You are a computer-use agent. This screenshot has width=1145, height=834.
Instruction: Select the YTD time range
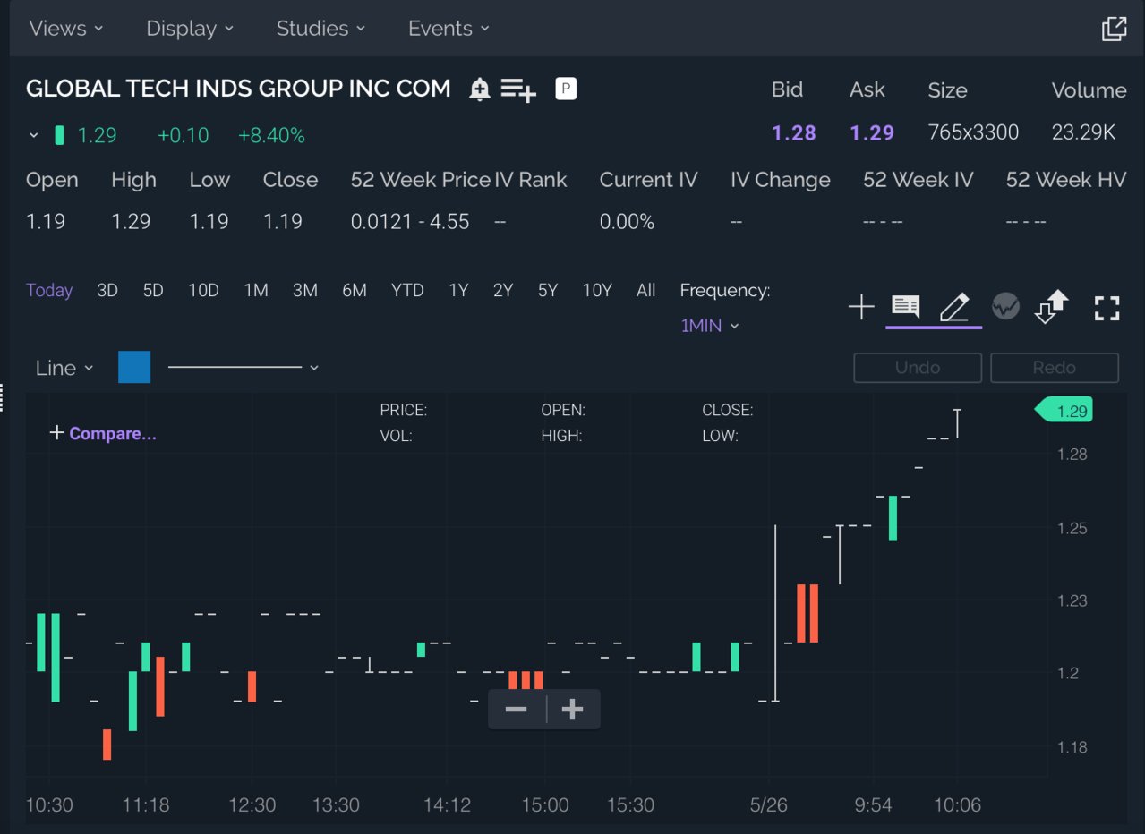[x=407, y=290]
